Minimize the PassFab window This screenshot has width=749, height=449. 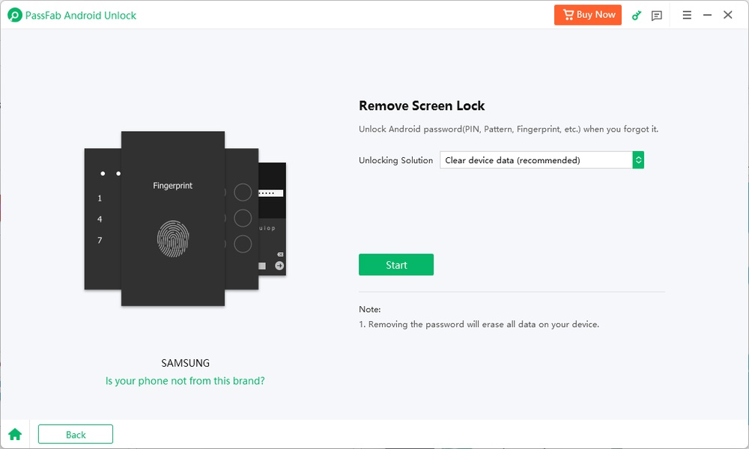pos(707,15)
